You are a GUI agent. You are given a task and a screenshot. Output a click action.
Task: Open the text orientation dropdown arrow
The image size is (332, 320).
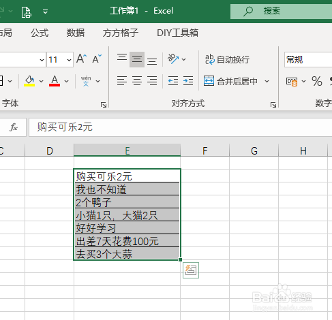(x=184, y=59)
